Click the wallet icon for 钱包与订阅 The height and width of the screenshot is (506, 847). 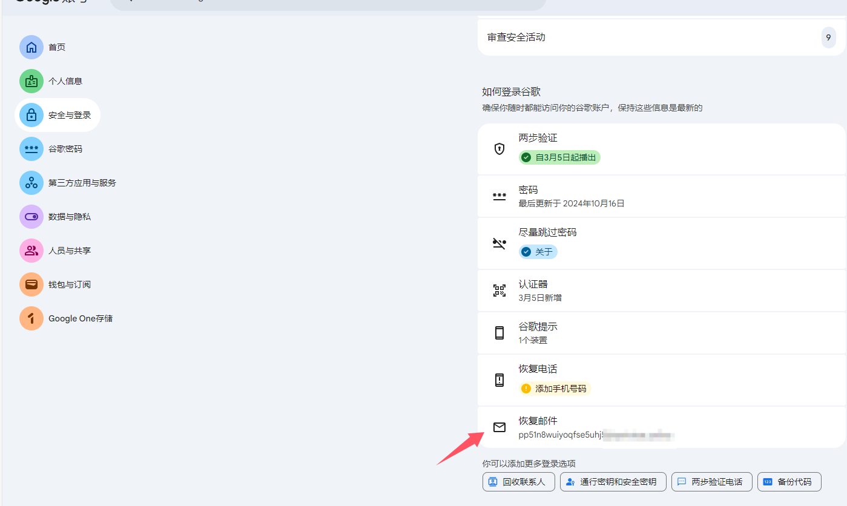point(31,284)
